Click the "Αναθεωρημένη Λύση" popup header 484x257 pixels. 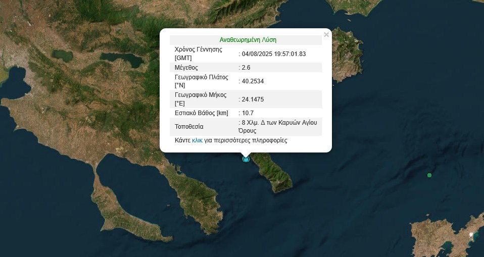point(248,40)
